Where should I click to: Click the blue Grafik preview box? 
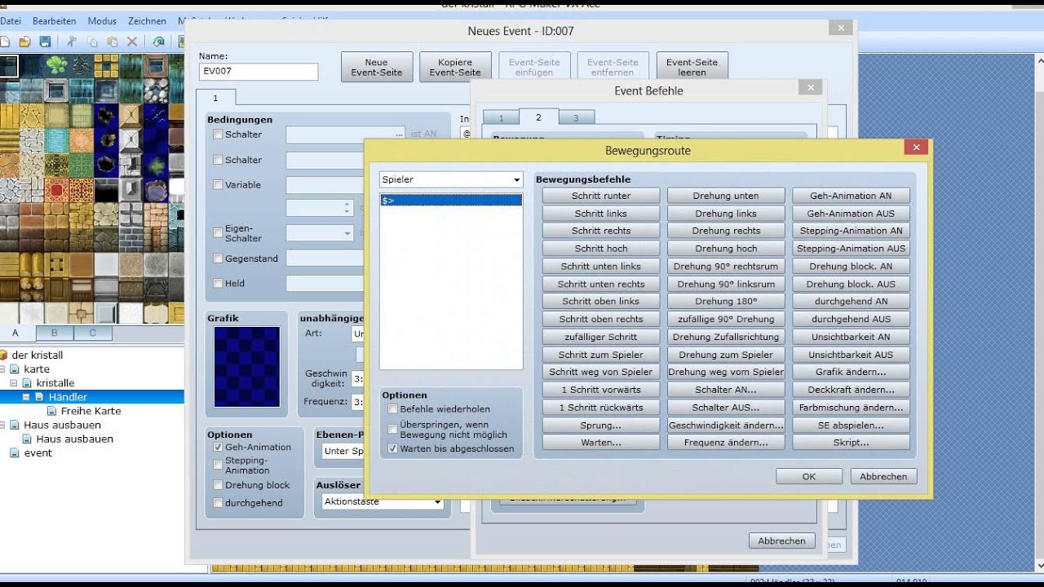pos(247,367)
